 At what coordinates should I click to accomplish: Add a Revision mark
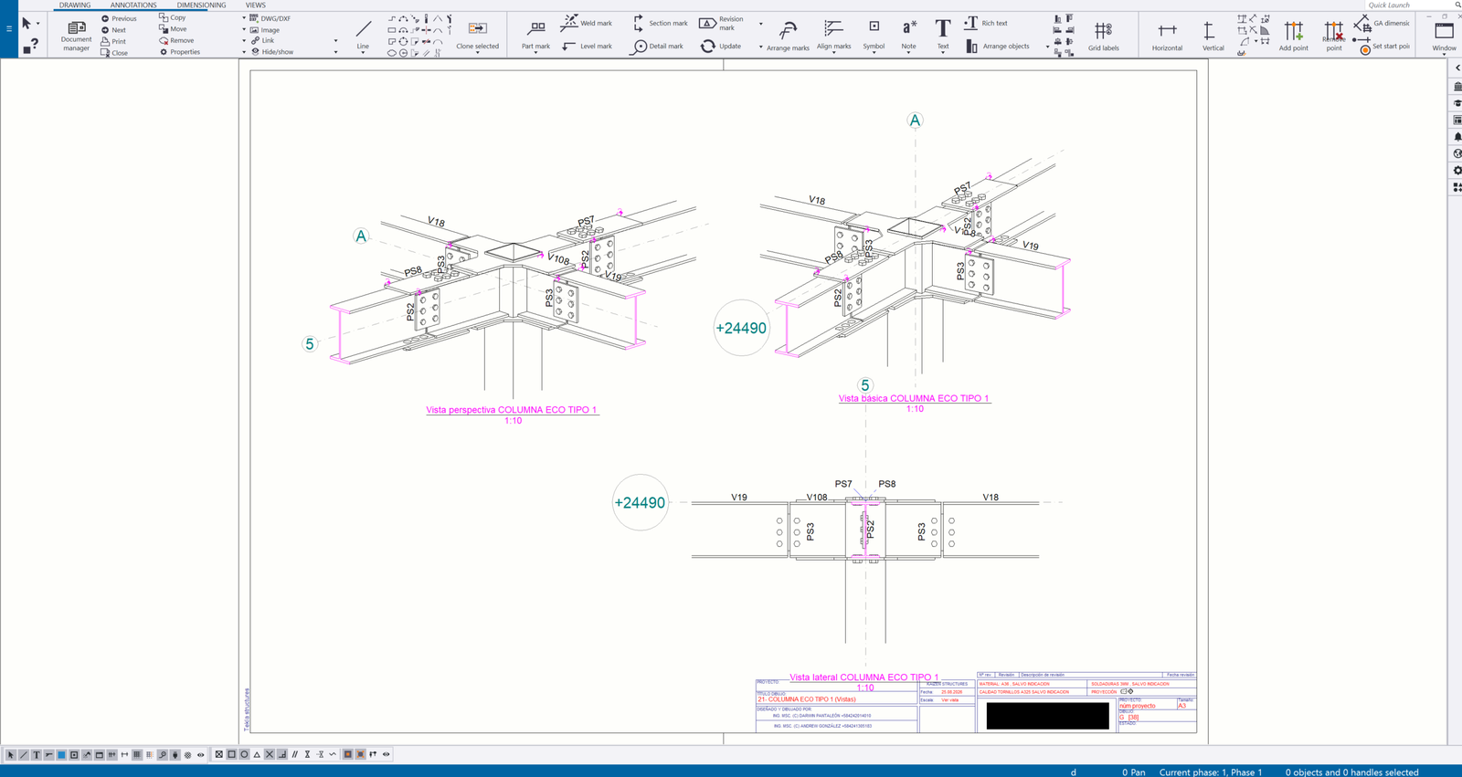click(722, 23)
